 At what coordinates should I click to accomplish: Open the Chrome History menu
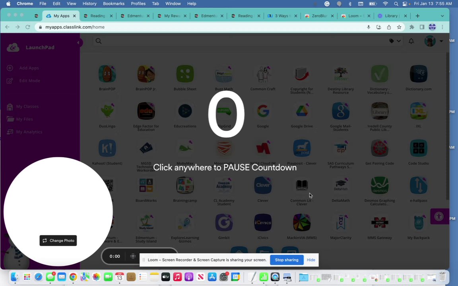click(x=89, y=4)
